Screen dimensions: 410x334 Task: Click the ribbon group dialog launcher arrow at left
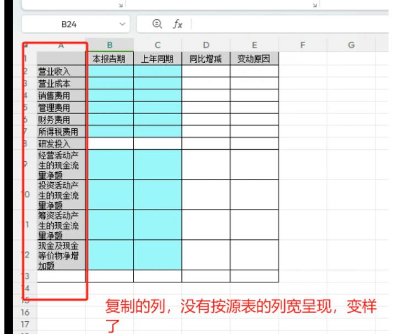(x=121, y=5)
